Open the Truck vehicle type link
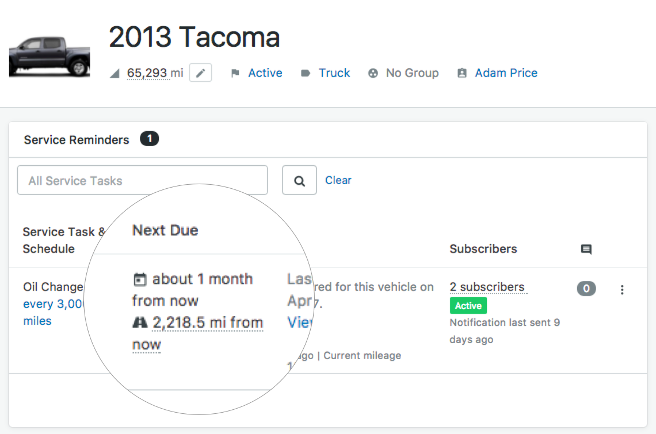This screenshot has width=656, height=434. tap(334, 73)
